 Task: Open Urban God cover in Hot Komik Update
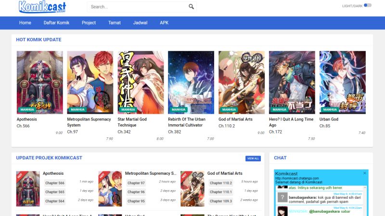click(343, 82)
